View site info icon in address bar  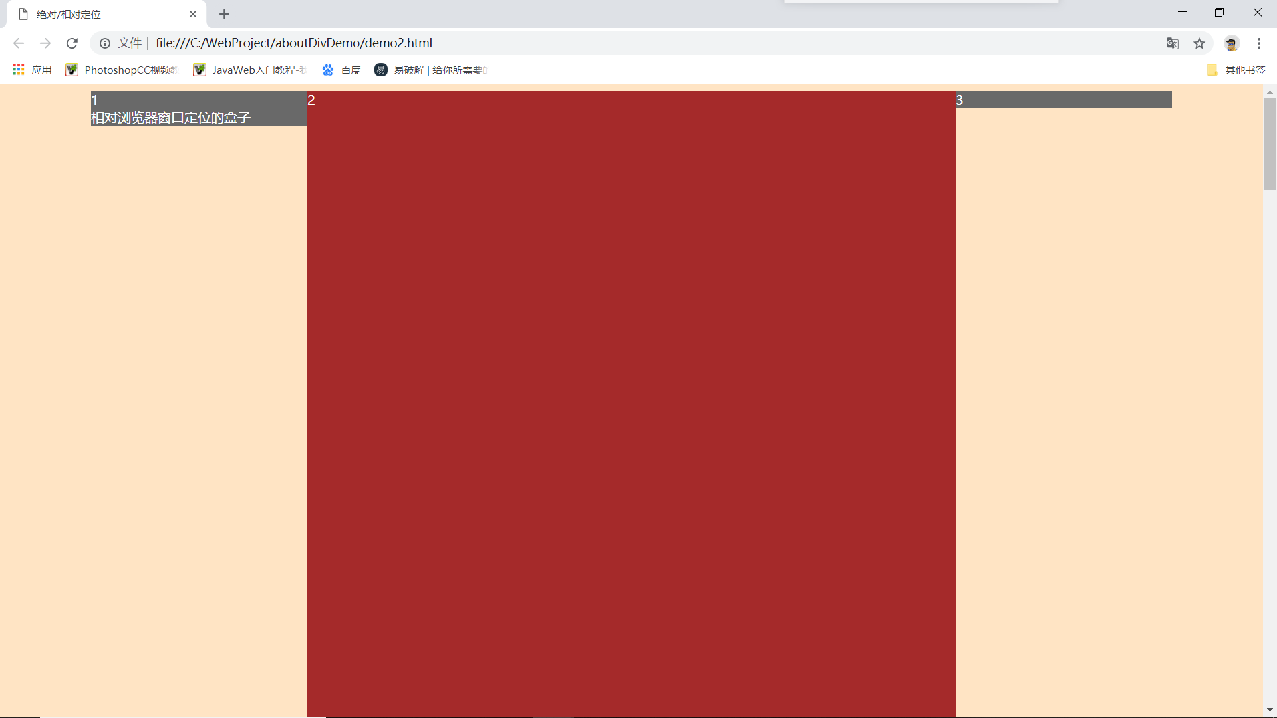(105, 43)
